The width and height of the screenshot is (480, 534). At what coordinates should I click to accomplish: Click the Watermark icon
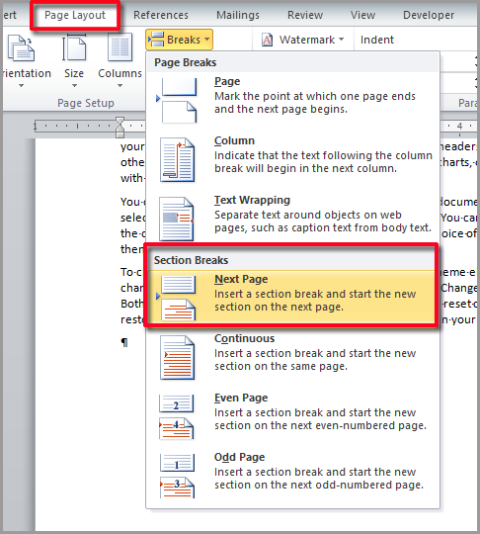point(267,40)
